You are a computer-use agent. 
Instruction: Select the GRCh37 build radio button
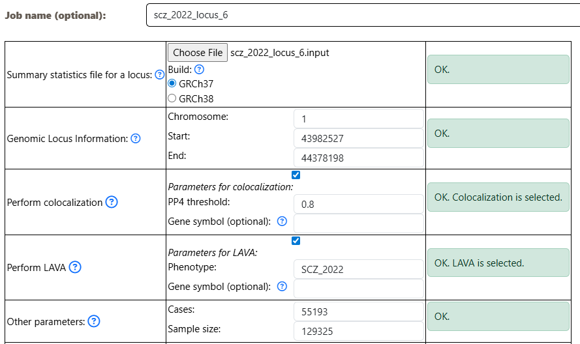(x=172, y=83)
